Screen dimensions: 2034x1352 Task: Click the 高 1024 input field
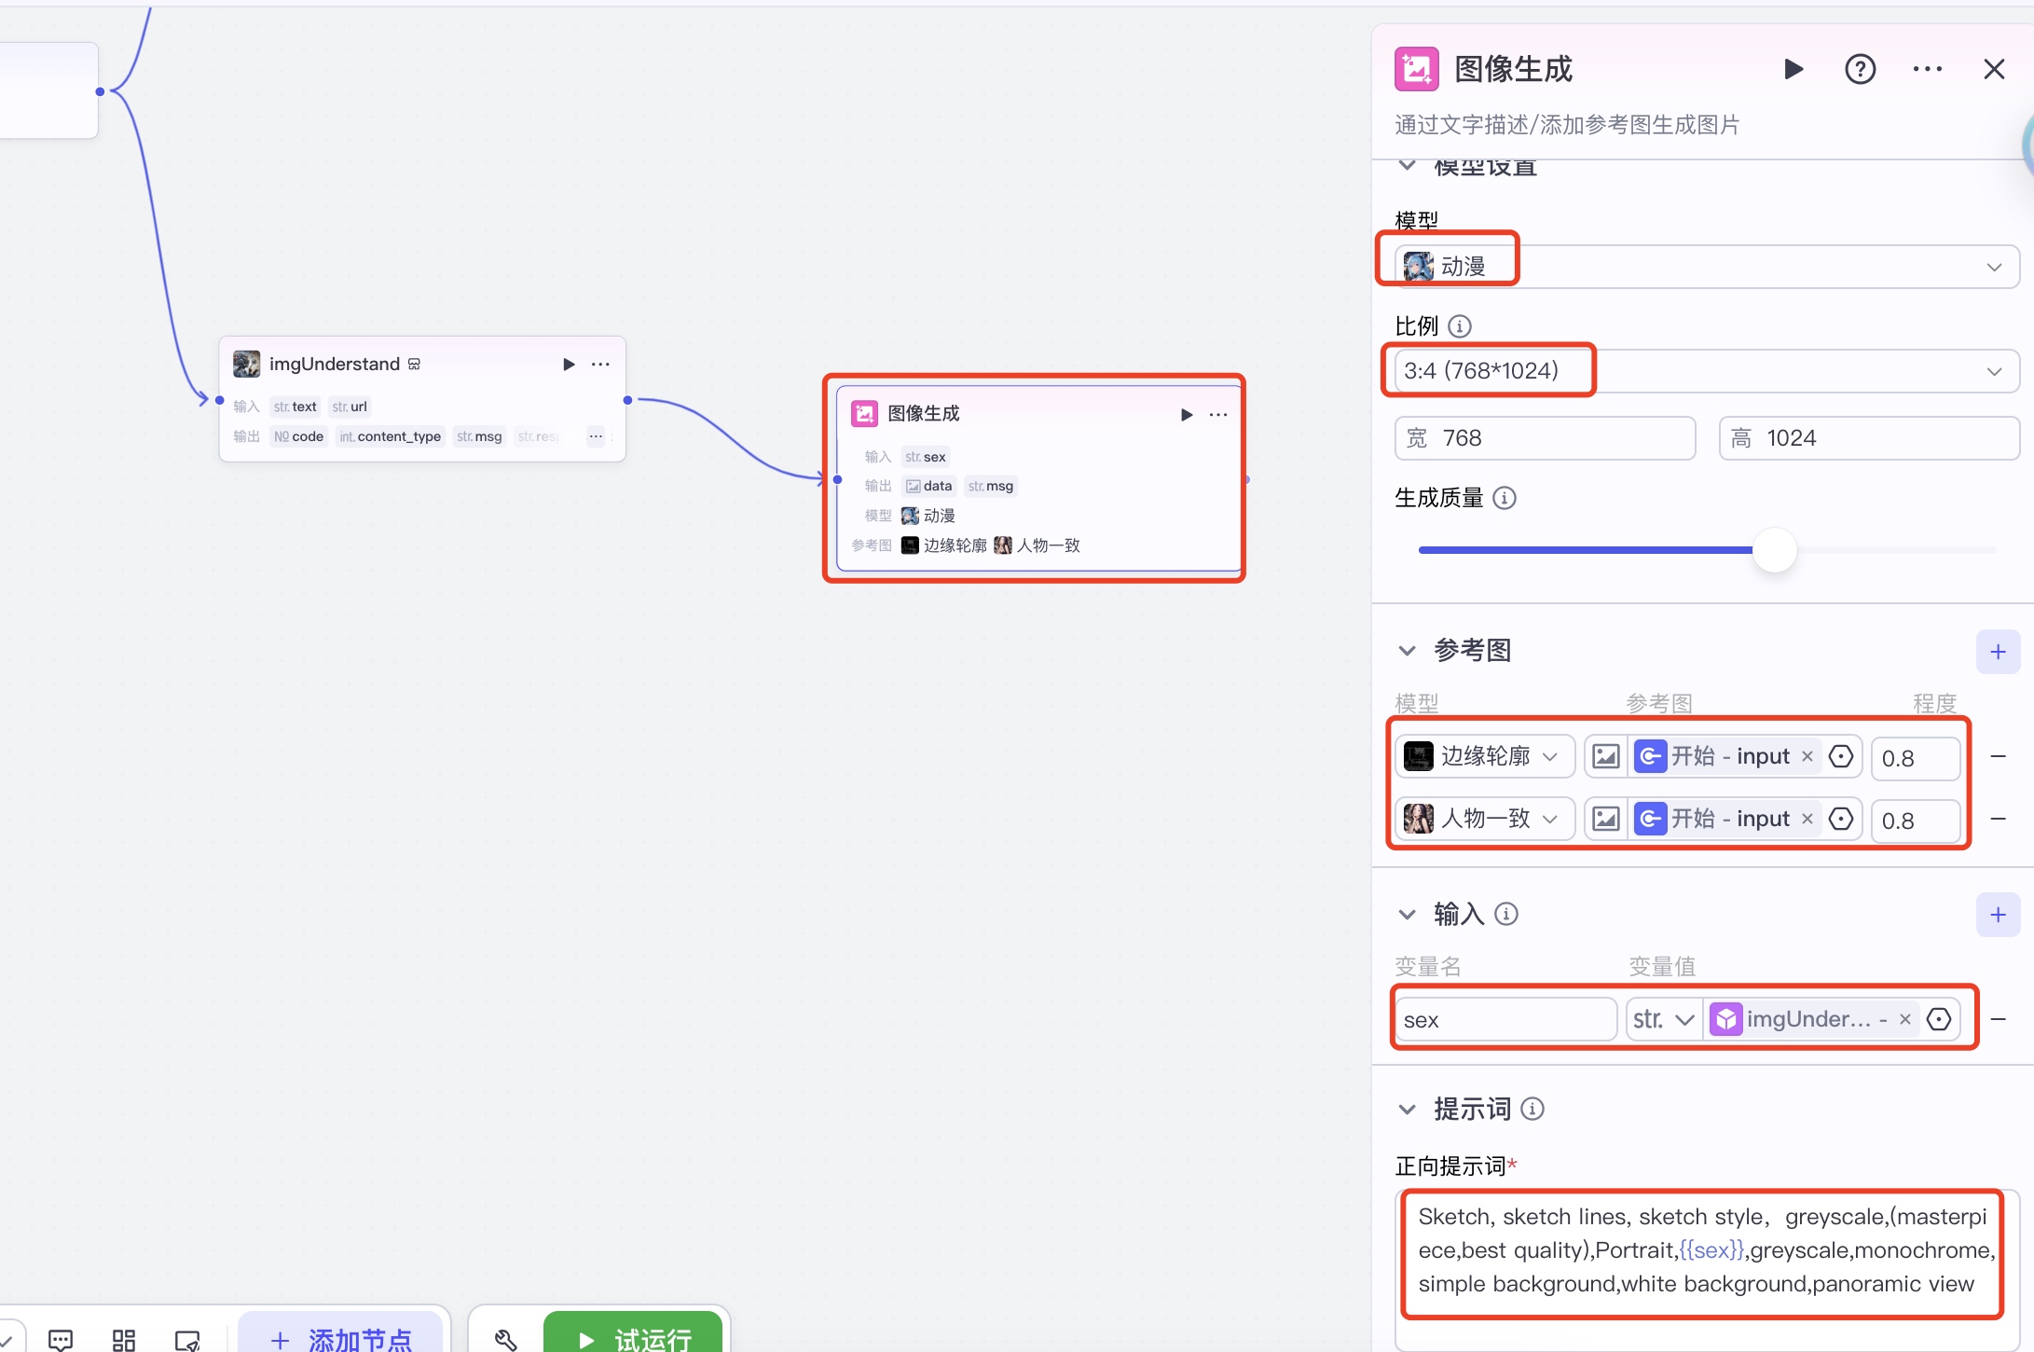[1868, 438]
